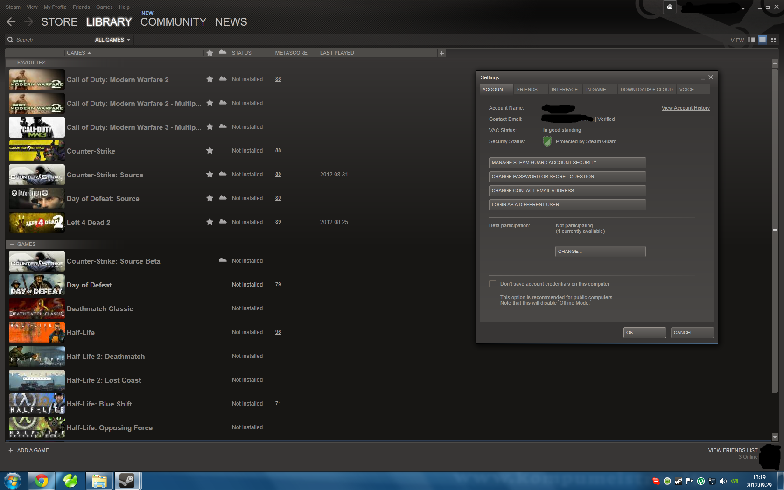Open Steam from the Windows taskbar
Viewport: 784px width, 490px height.
click(127, 481)
